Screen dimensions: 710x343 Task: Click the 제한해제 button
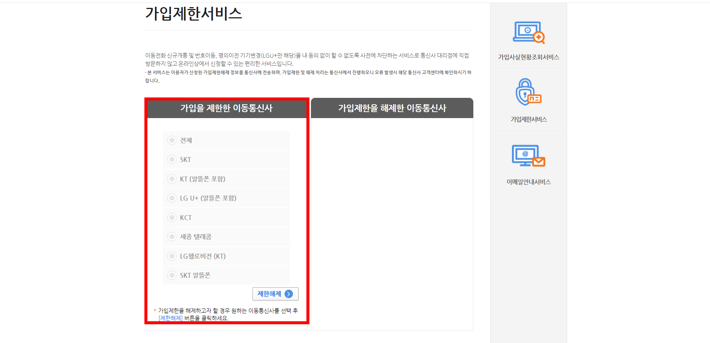[x=275, y=294]
